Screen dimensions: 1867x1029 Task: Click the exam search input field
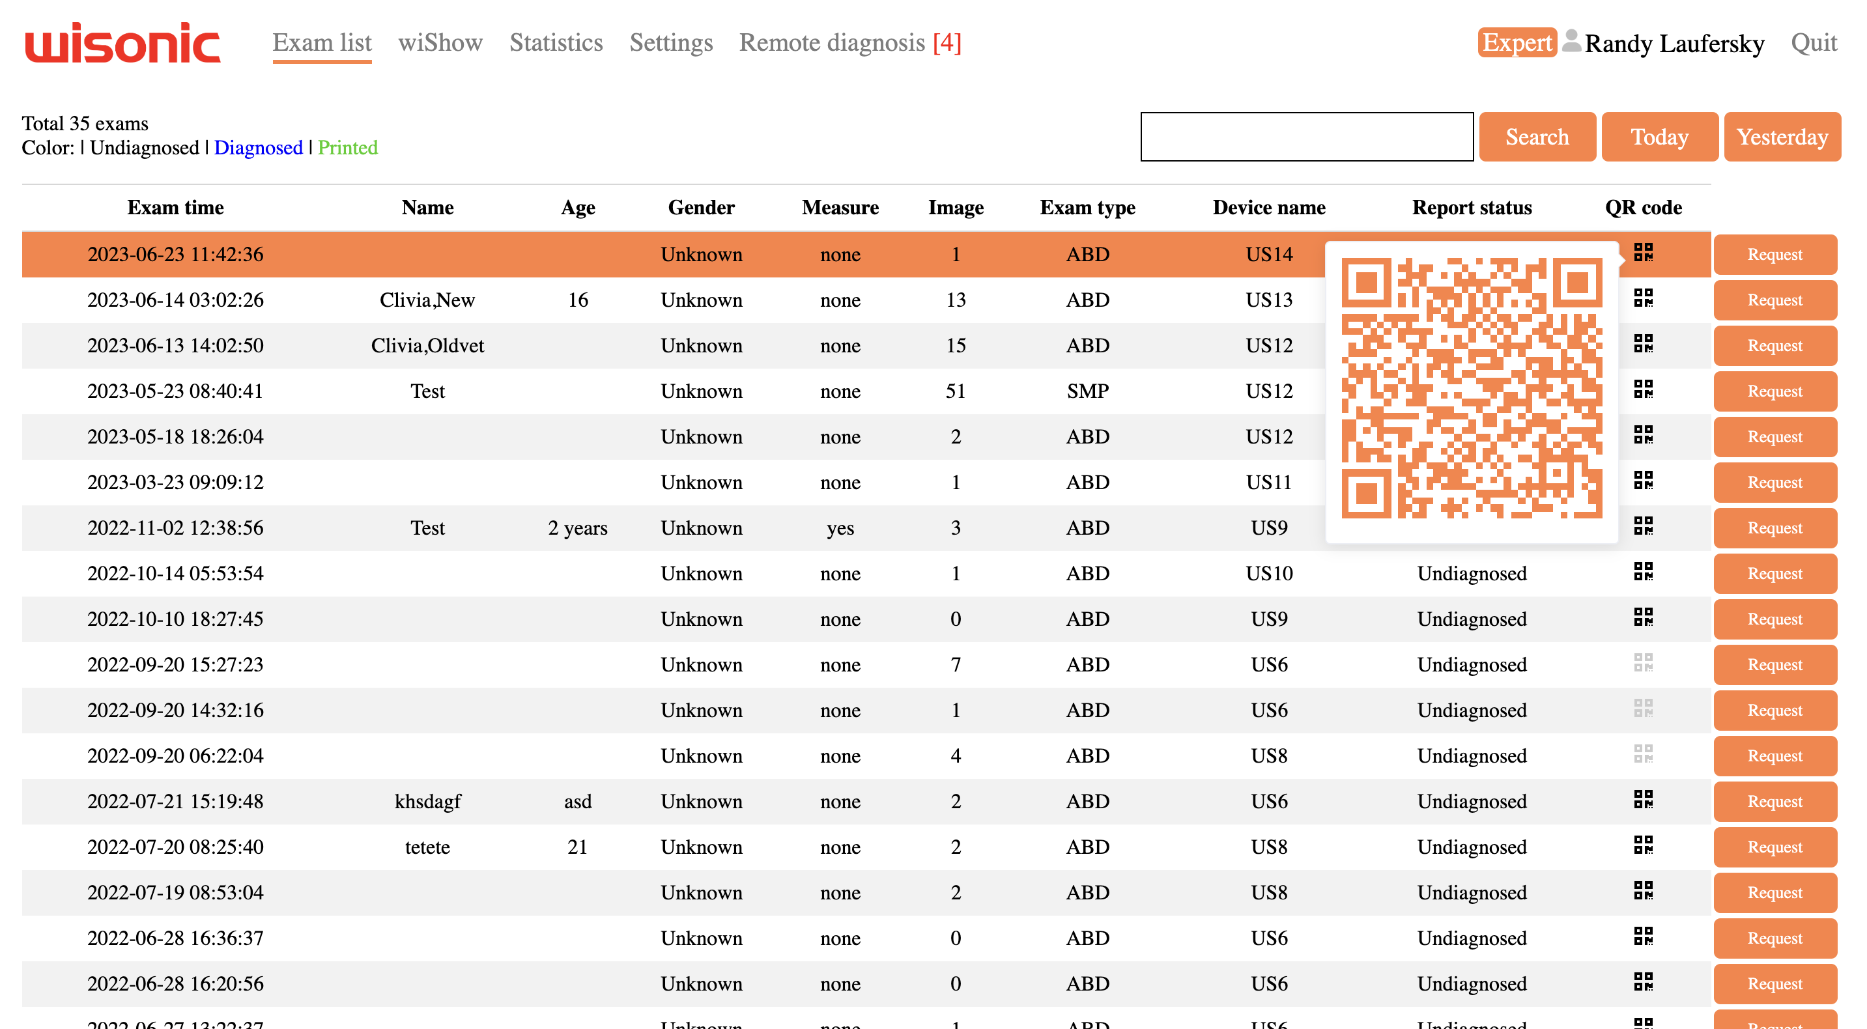click(1306, 137)
